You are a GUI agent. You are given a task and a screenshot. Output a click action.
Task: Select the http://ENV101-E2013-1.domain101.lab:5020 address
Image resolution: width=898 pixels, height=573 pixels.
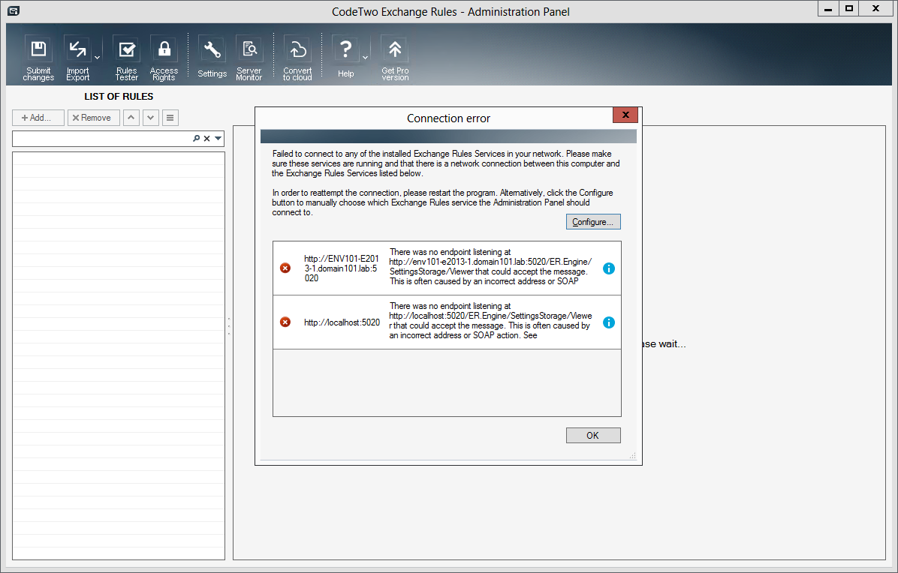point(342,268)
